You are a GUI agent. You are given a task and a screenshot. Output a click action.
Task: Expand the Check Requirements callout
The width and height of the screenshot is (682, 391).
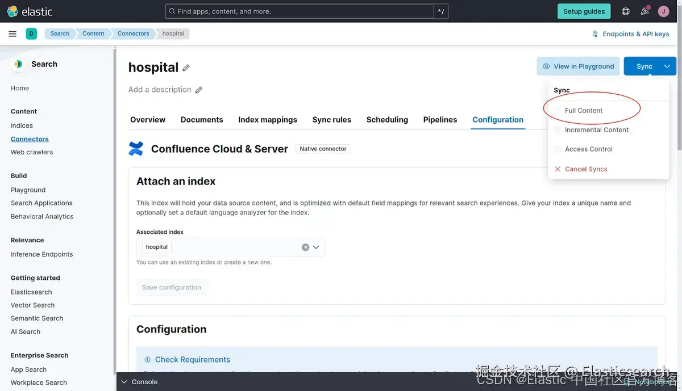click(x=193, y=360)
